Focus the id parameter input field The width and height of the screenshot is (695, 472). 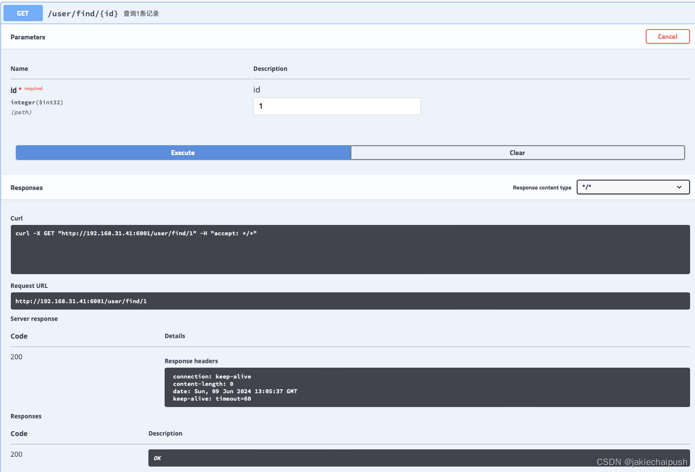tap(337, 106)
